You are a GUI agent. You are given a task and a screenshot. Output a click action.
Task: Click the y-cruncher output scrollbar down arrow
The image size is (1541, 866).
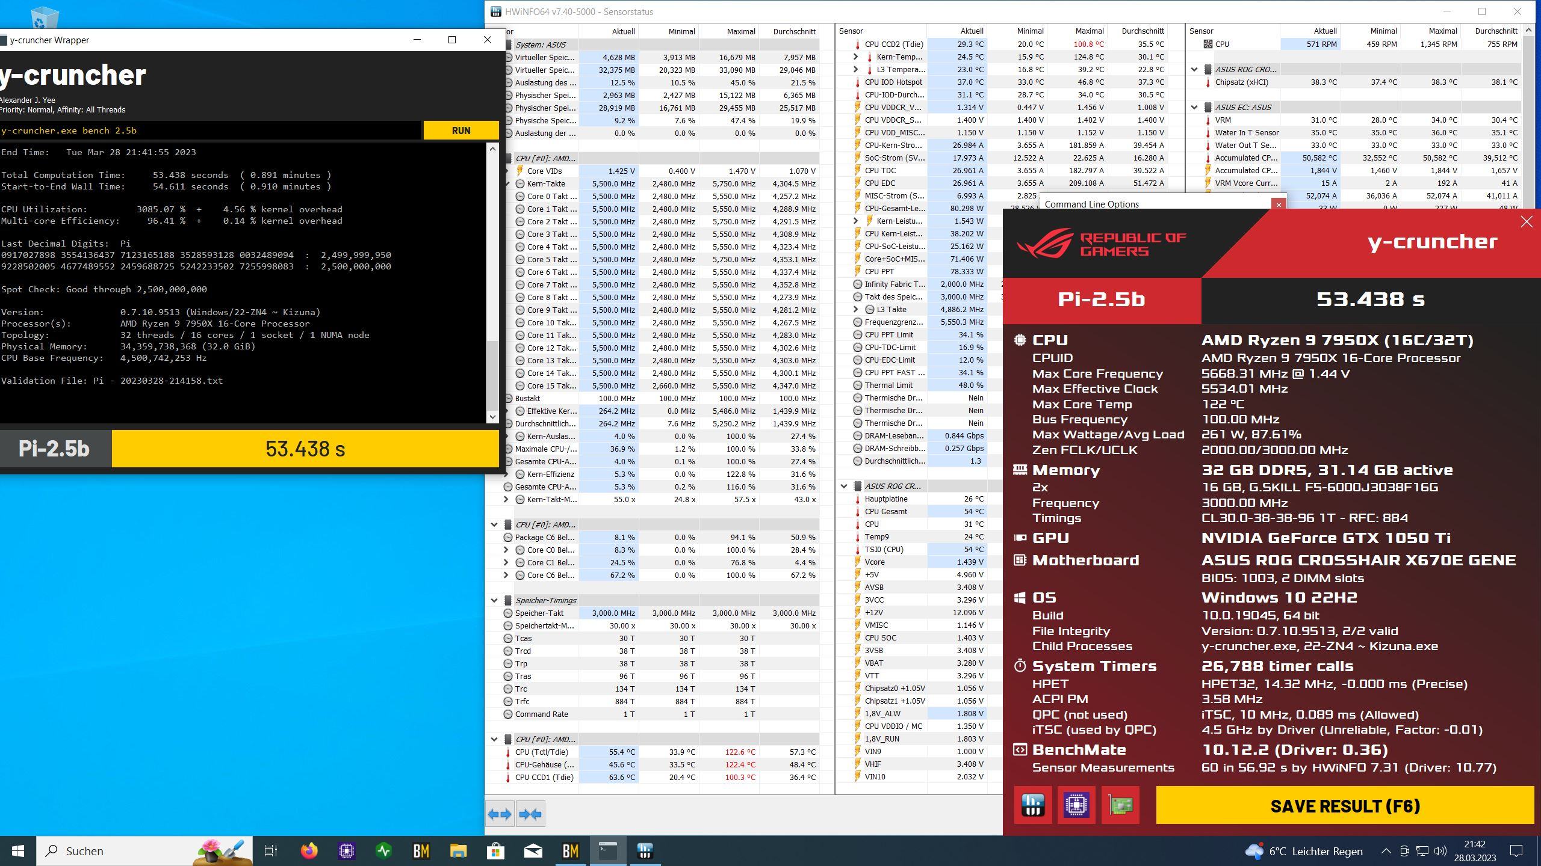tap(493, 416)
